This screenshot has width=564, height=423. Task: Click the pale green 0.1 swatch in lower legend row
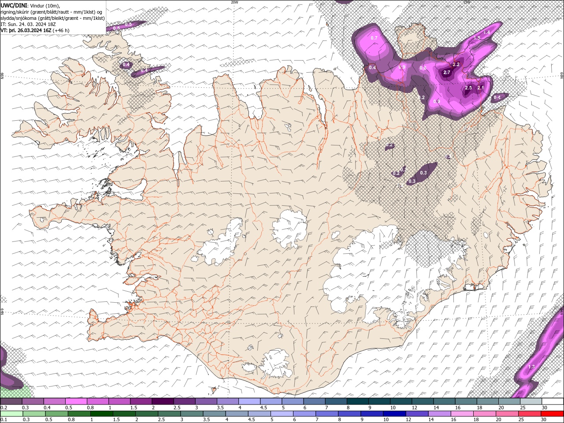[11, 414]
